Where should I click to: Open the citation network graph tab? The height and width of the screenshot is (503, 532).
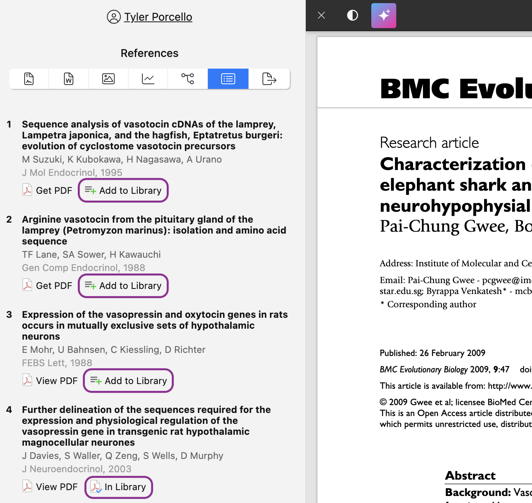point(188,79)
